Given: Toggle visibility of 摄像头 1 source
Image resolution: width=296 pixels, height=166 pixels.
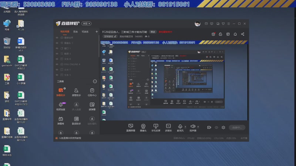Looking at the screenshot, I should (57, 43).
